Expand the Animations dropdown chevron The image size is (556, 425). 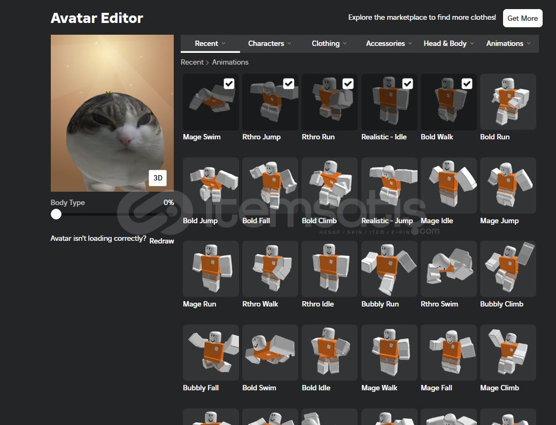[x=529, y=43]
